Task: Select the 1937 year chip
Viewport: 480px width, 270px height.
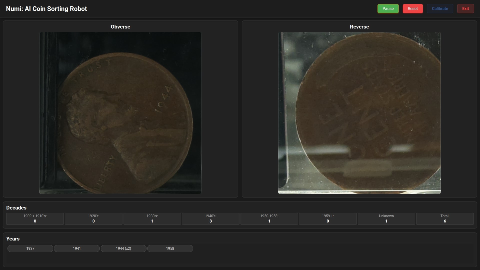Action: point(30,248)
